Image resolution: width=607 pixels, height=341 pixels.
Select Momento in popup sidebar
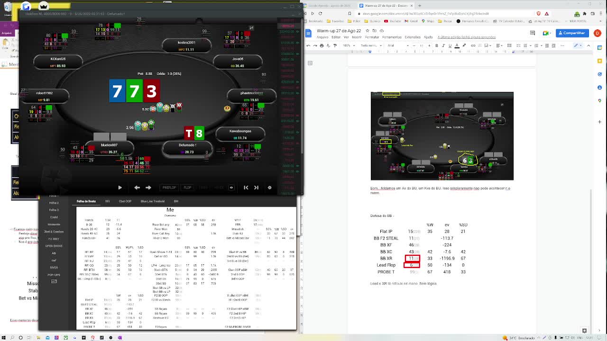[54, 224]
